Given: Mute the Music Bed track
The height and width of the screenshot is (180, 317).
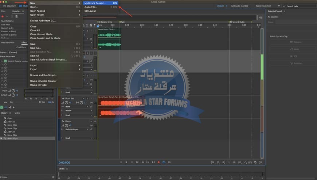Looking at the screenshot, I should [x=83, y=98].
